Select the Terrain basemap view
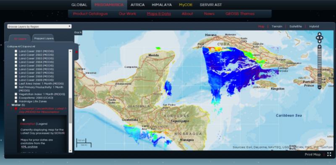The width and height of the screenshot is (336, 165). 277,26
